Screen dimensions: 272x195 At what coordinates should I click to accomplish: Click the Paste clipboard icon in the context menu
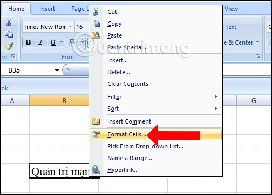click(x=96, y=35)
